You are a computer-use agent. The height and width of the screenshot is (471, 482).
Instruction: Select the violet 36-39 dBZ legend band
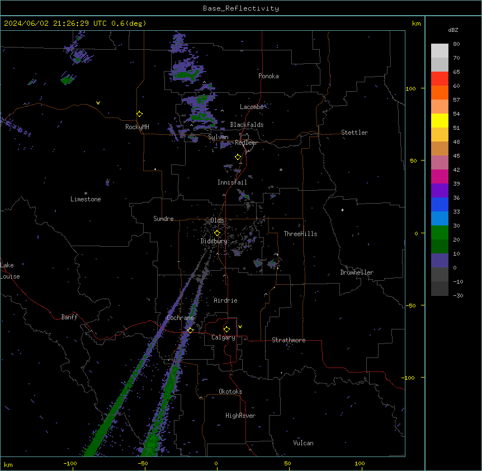[440, 191]
